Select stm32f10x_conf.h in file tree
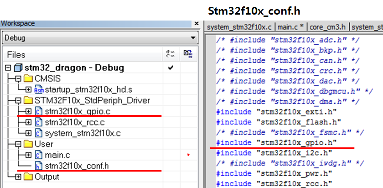 [x=77, y=166]
